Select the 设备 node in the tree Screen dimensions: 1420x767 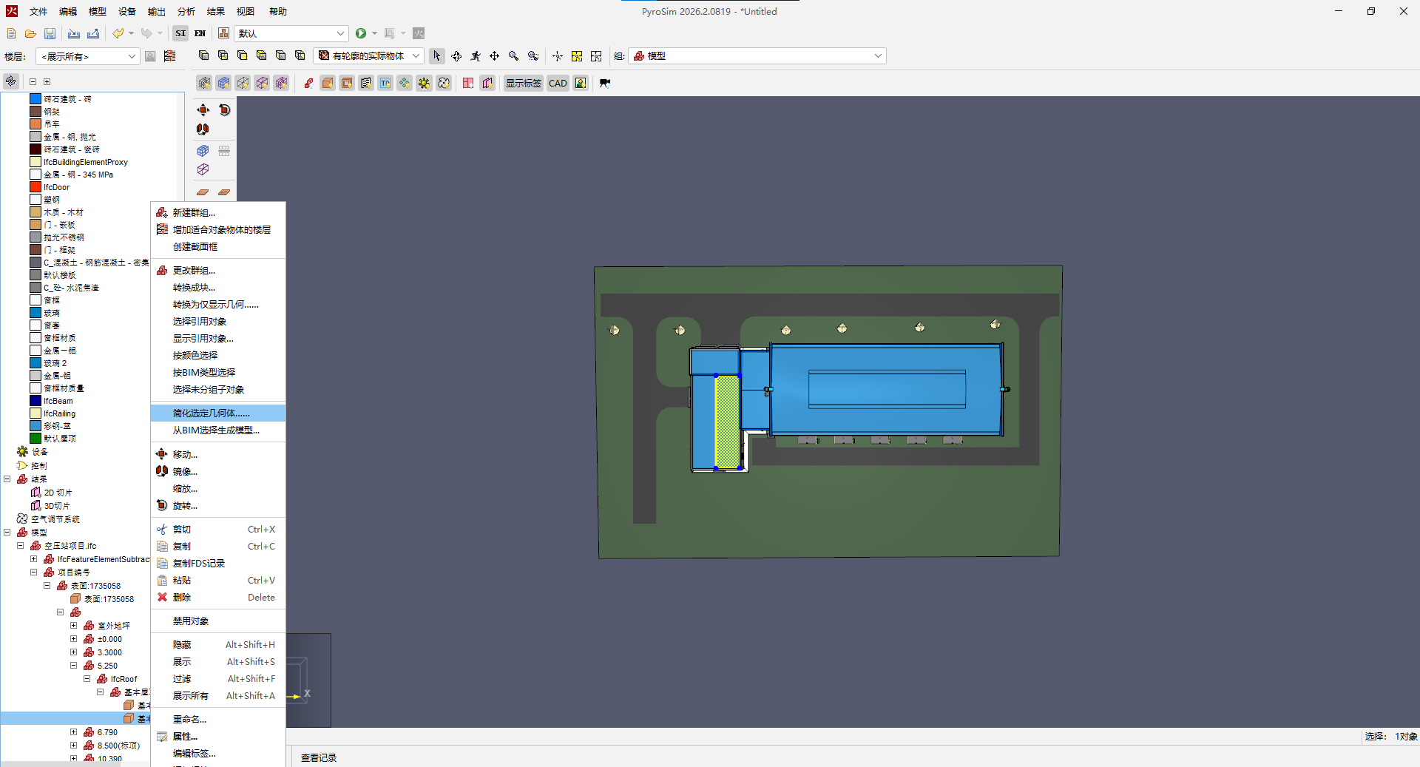(39, 452)
